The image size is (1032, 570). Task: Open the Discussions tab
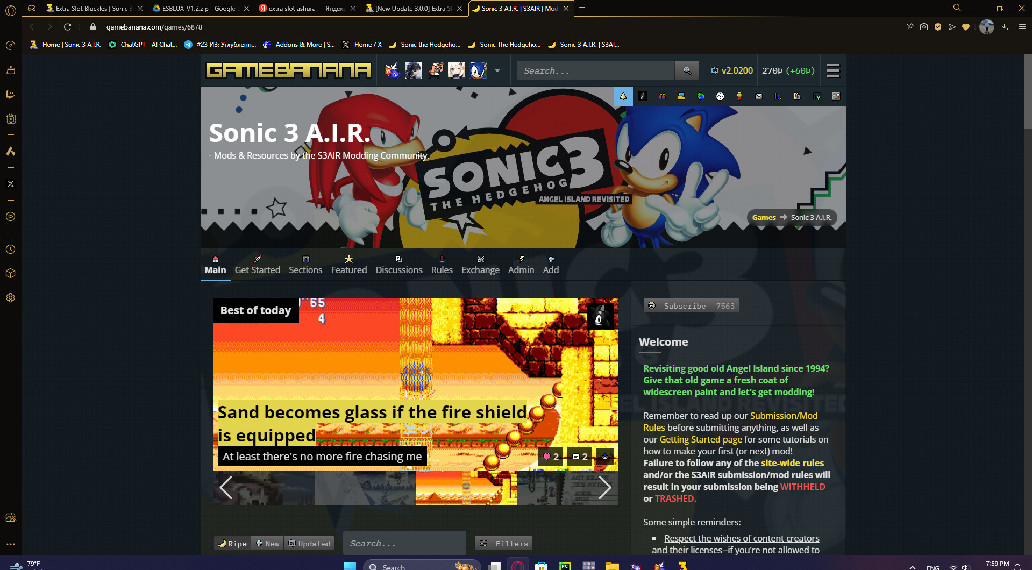coord(398,265)
